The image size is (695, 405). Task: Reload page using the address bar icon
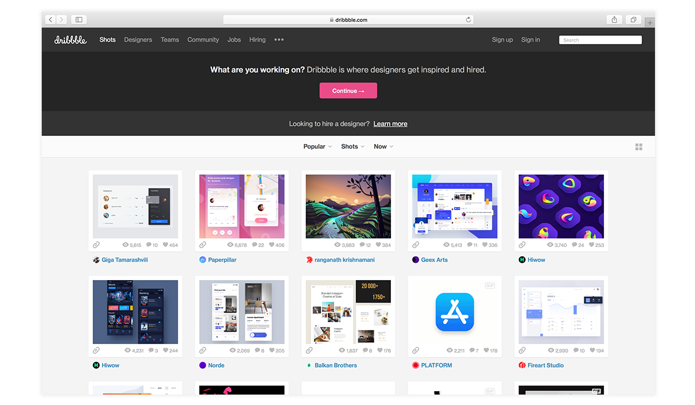468,20
